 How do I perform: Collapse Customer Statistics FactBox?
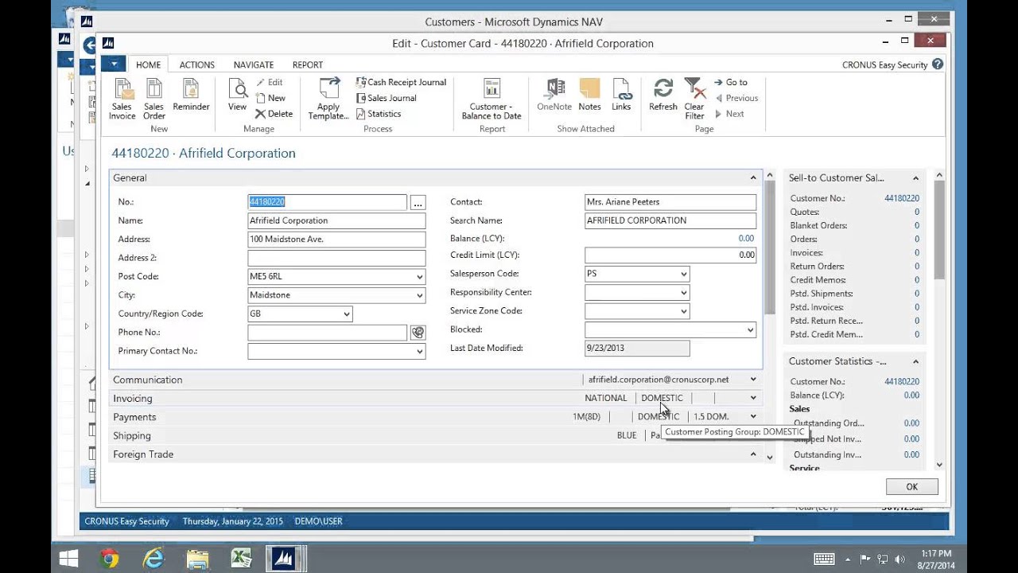point(915,361)
